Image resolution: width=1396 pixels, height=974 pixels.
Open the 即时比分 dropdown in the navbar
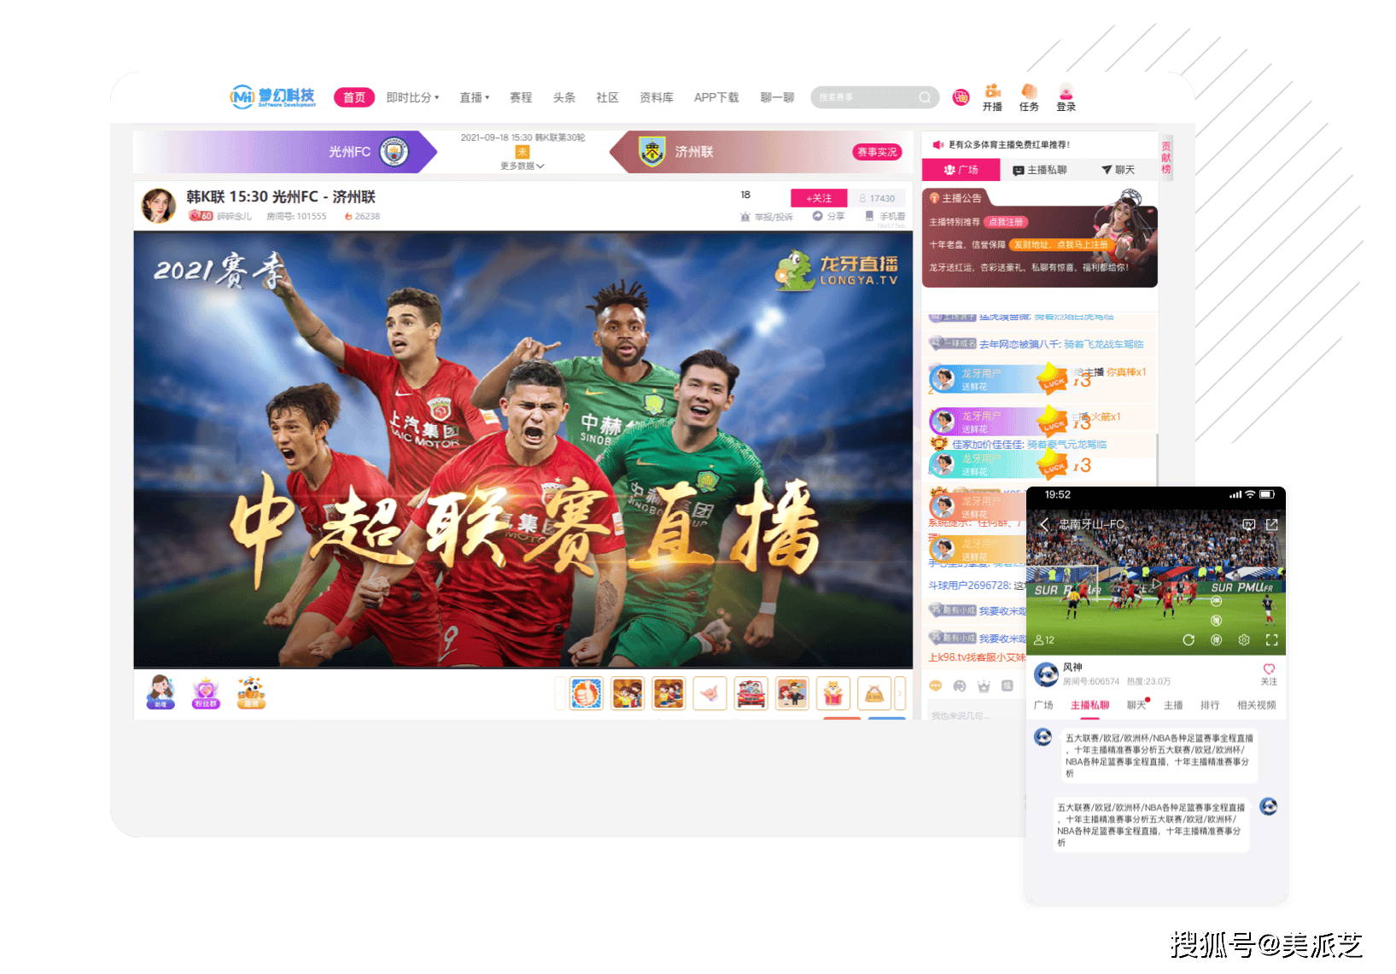(x=414, y=97)
